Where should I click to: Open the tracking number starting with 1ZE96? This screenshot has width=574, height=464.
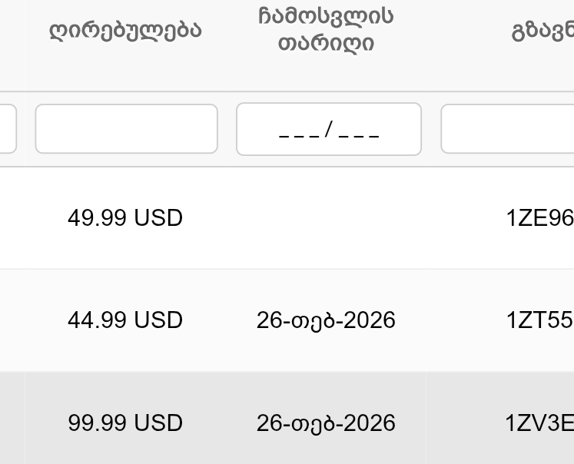[539, 218]
